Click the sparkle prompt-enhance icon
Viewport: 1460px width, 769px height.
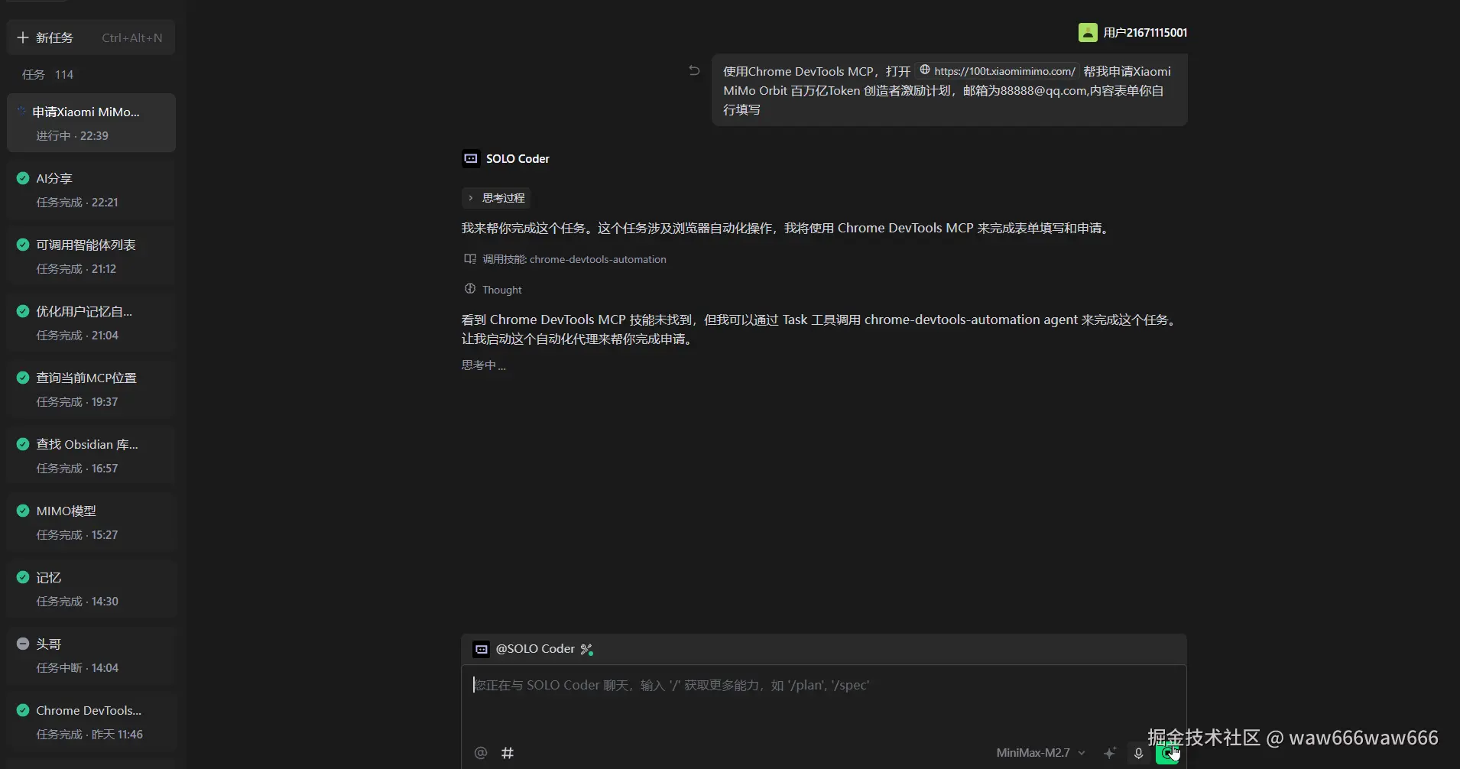(1110, 753)
